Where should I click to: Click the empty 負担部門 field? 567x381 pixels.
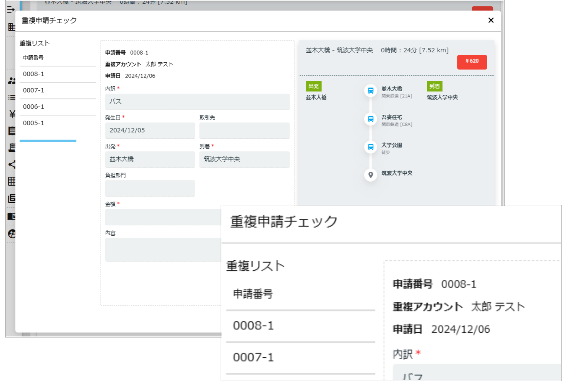(150, 188)
